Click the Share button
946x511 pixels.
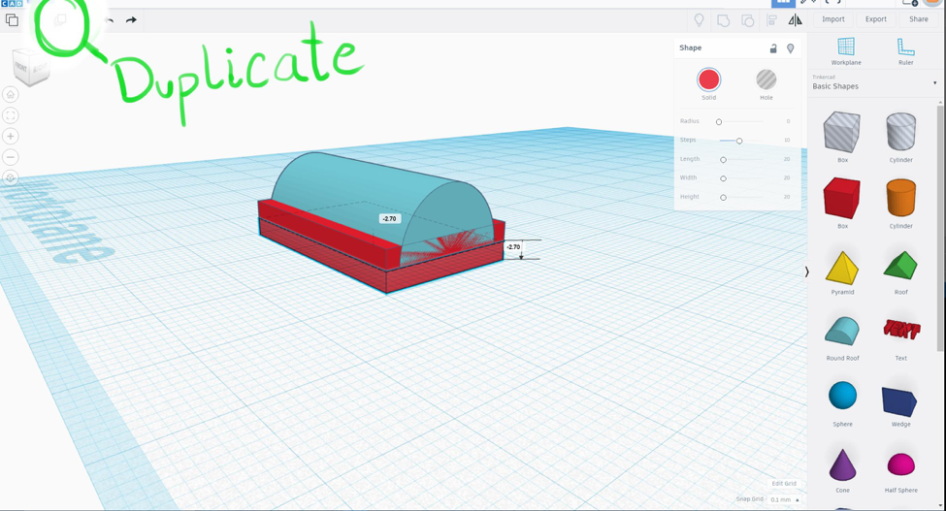tap(919, 19)
